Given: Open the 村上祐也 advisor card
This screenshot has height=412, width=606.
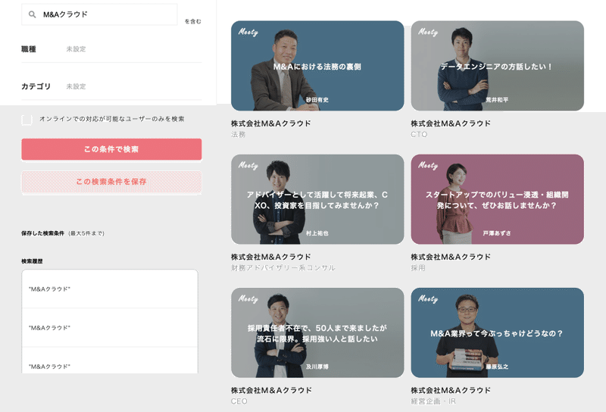Looking at the screenshot, I should pyautogui.click(x=317, y=199).
